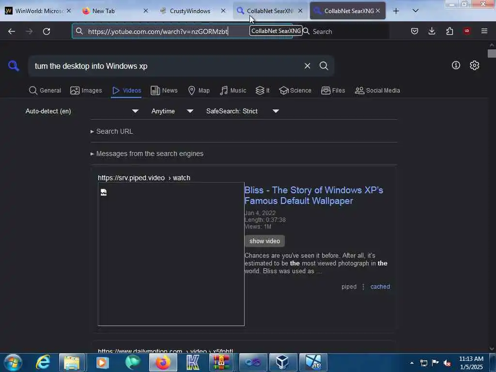Click the Bliss video thumbnail placeholder

(x=171, y=254)
